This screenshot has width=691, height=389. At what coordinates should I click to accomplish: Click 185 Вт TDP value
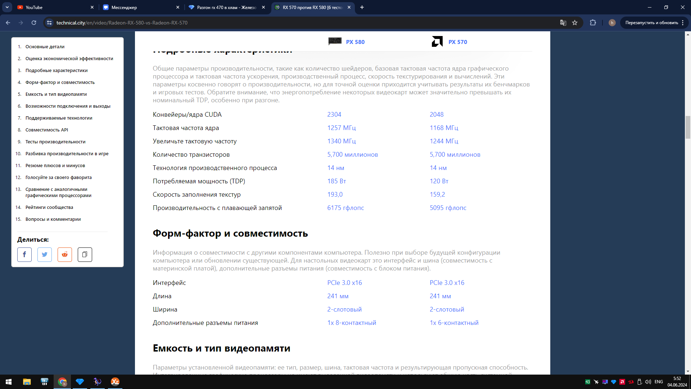pos(337,181)
